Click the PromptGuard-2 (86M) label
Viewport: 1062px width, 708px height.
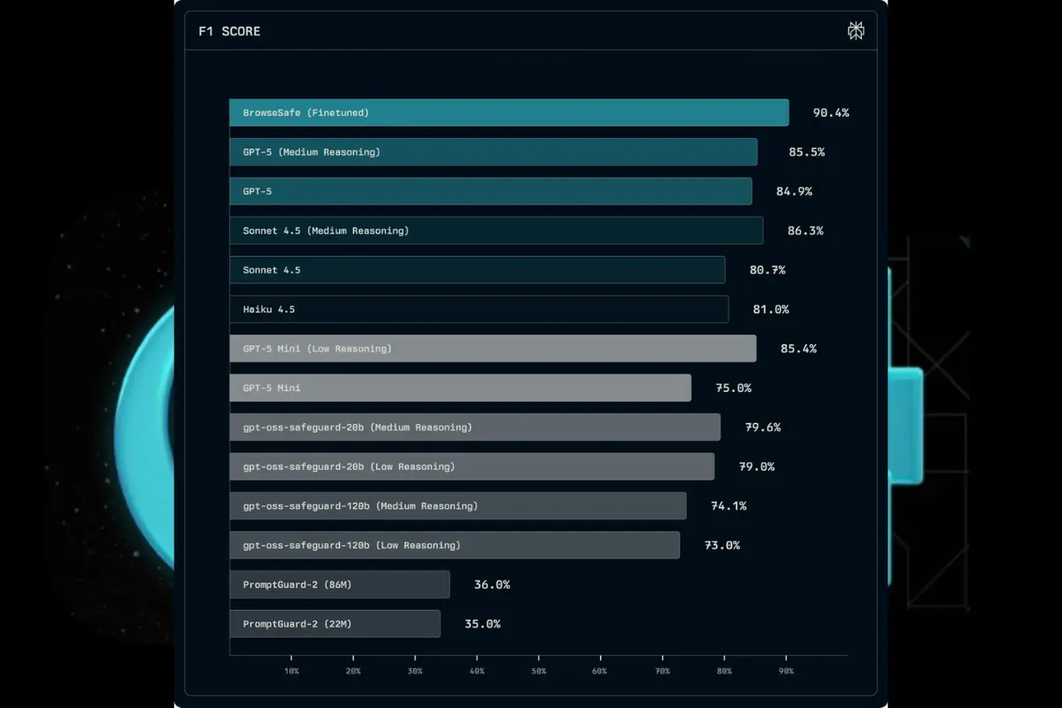point(297,584)
